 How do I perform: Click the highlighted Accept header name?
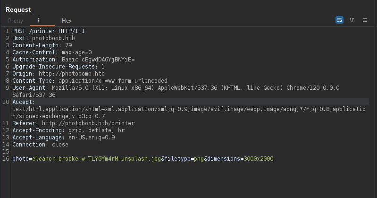[24, 102]
